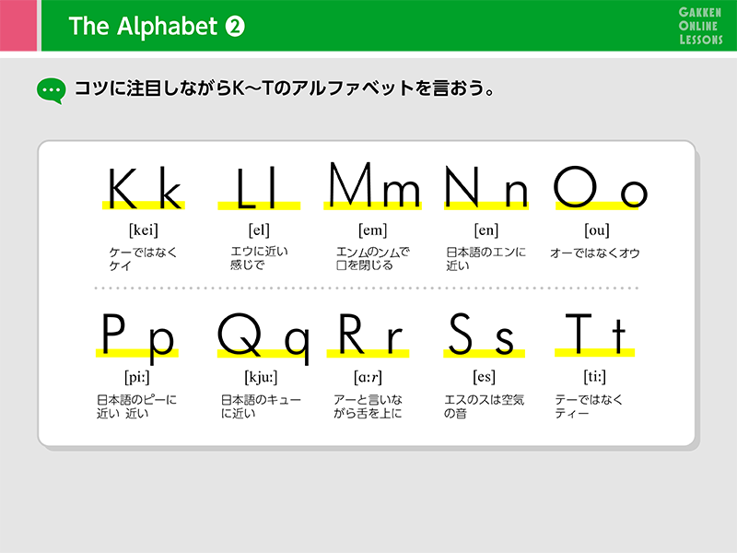This screenshot has width=737, height=553.
Task: Click the pink block left of header
Action: 18,26
